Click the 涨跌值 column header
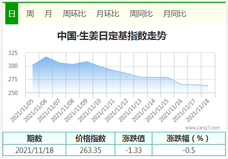This screenshot has height=159, width=228. [134, 138]
